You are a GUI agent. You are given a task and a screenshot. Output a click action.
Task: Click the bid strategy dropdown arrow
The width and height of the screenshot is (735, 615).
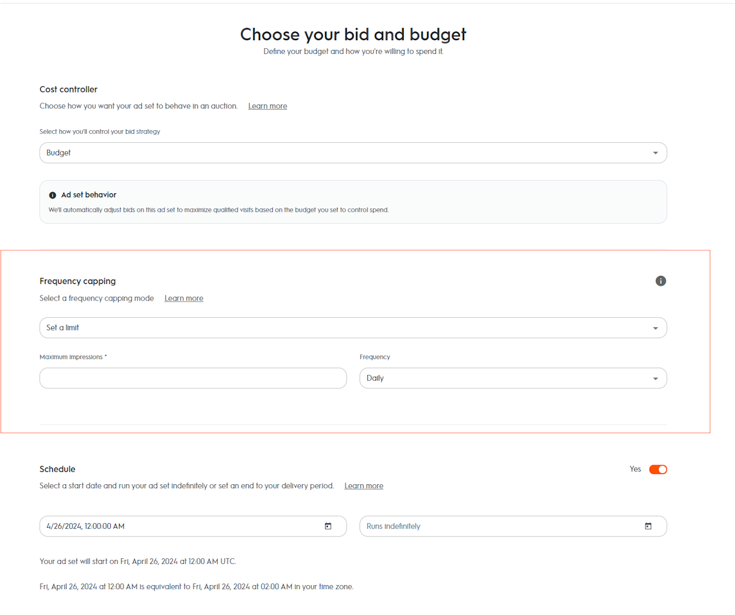(655, 153)
